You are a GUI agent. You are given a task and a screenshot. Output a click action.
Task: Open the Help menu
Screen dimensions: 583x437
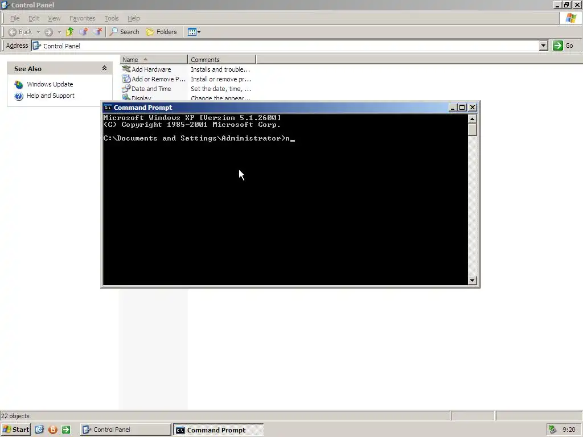pyautogui.click(x=133, y=18)
